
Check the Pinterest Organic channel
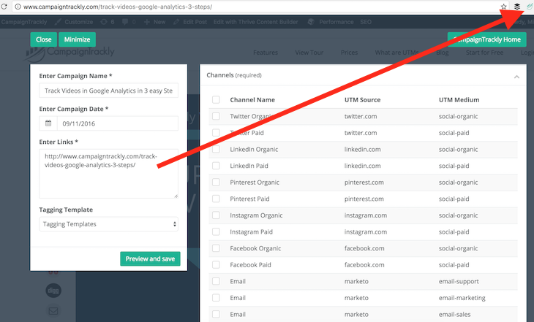coord(216,183)
